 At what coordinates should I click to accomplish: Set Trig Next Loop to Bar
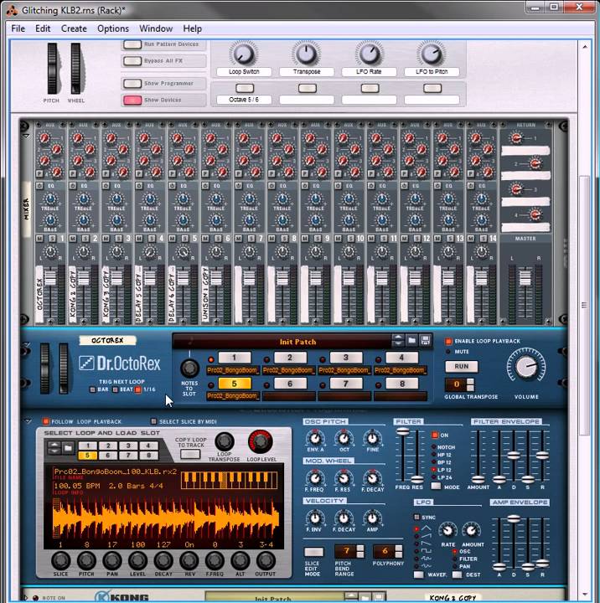coord(92,389)
